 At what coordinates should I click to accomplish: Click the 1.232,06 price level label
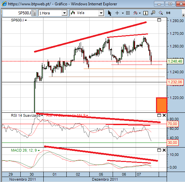click(175, 82)
